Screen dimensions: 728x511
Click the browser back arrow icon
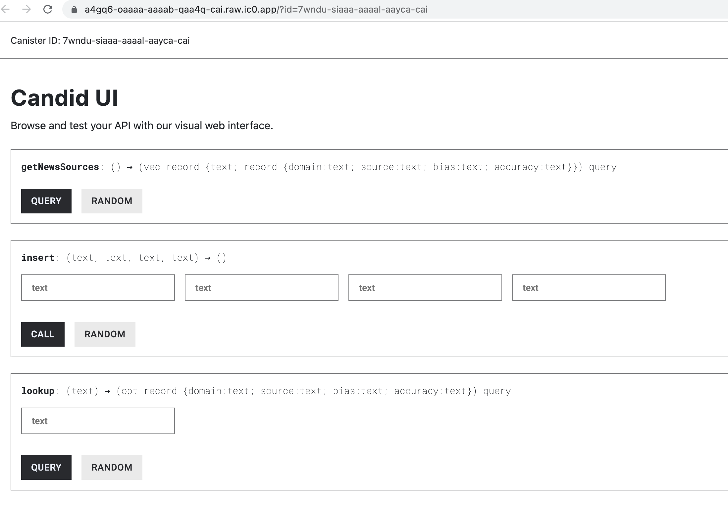click(x=5, y=9)
